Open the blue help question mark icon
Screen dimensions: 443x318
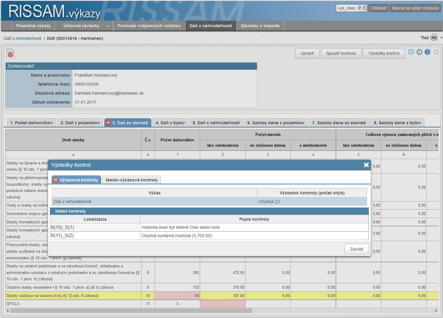coord(427,52)
